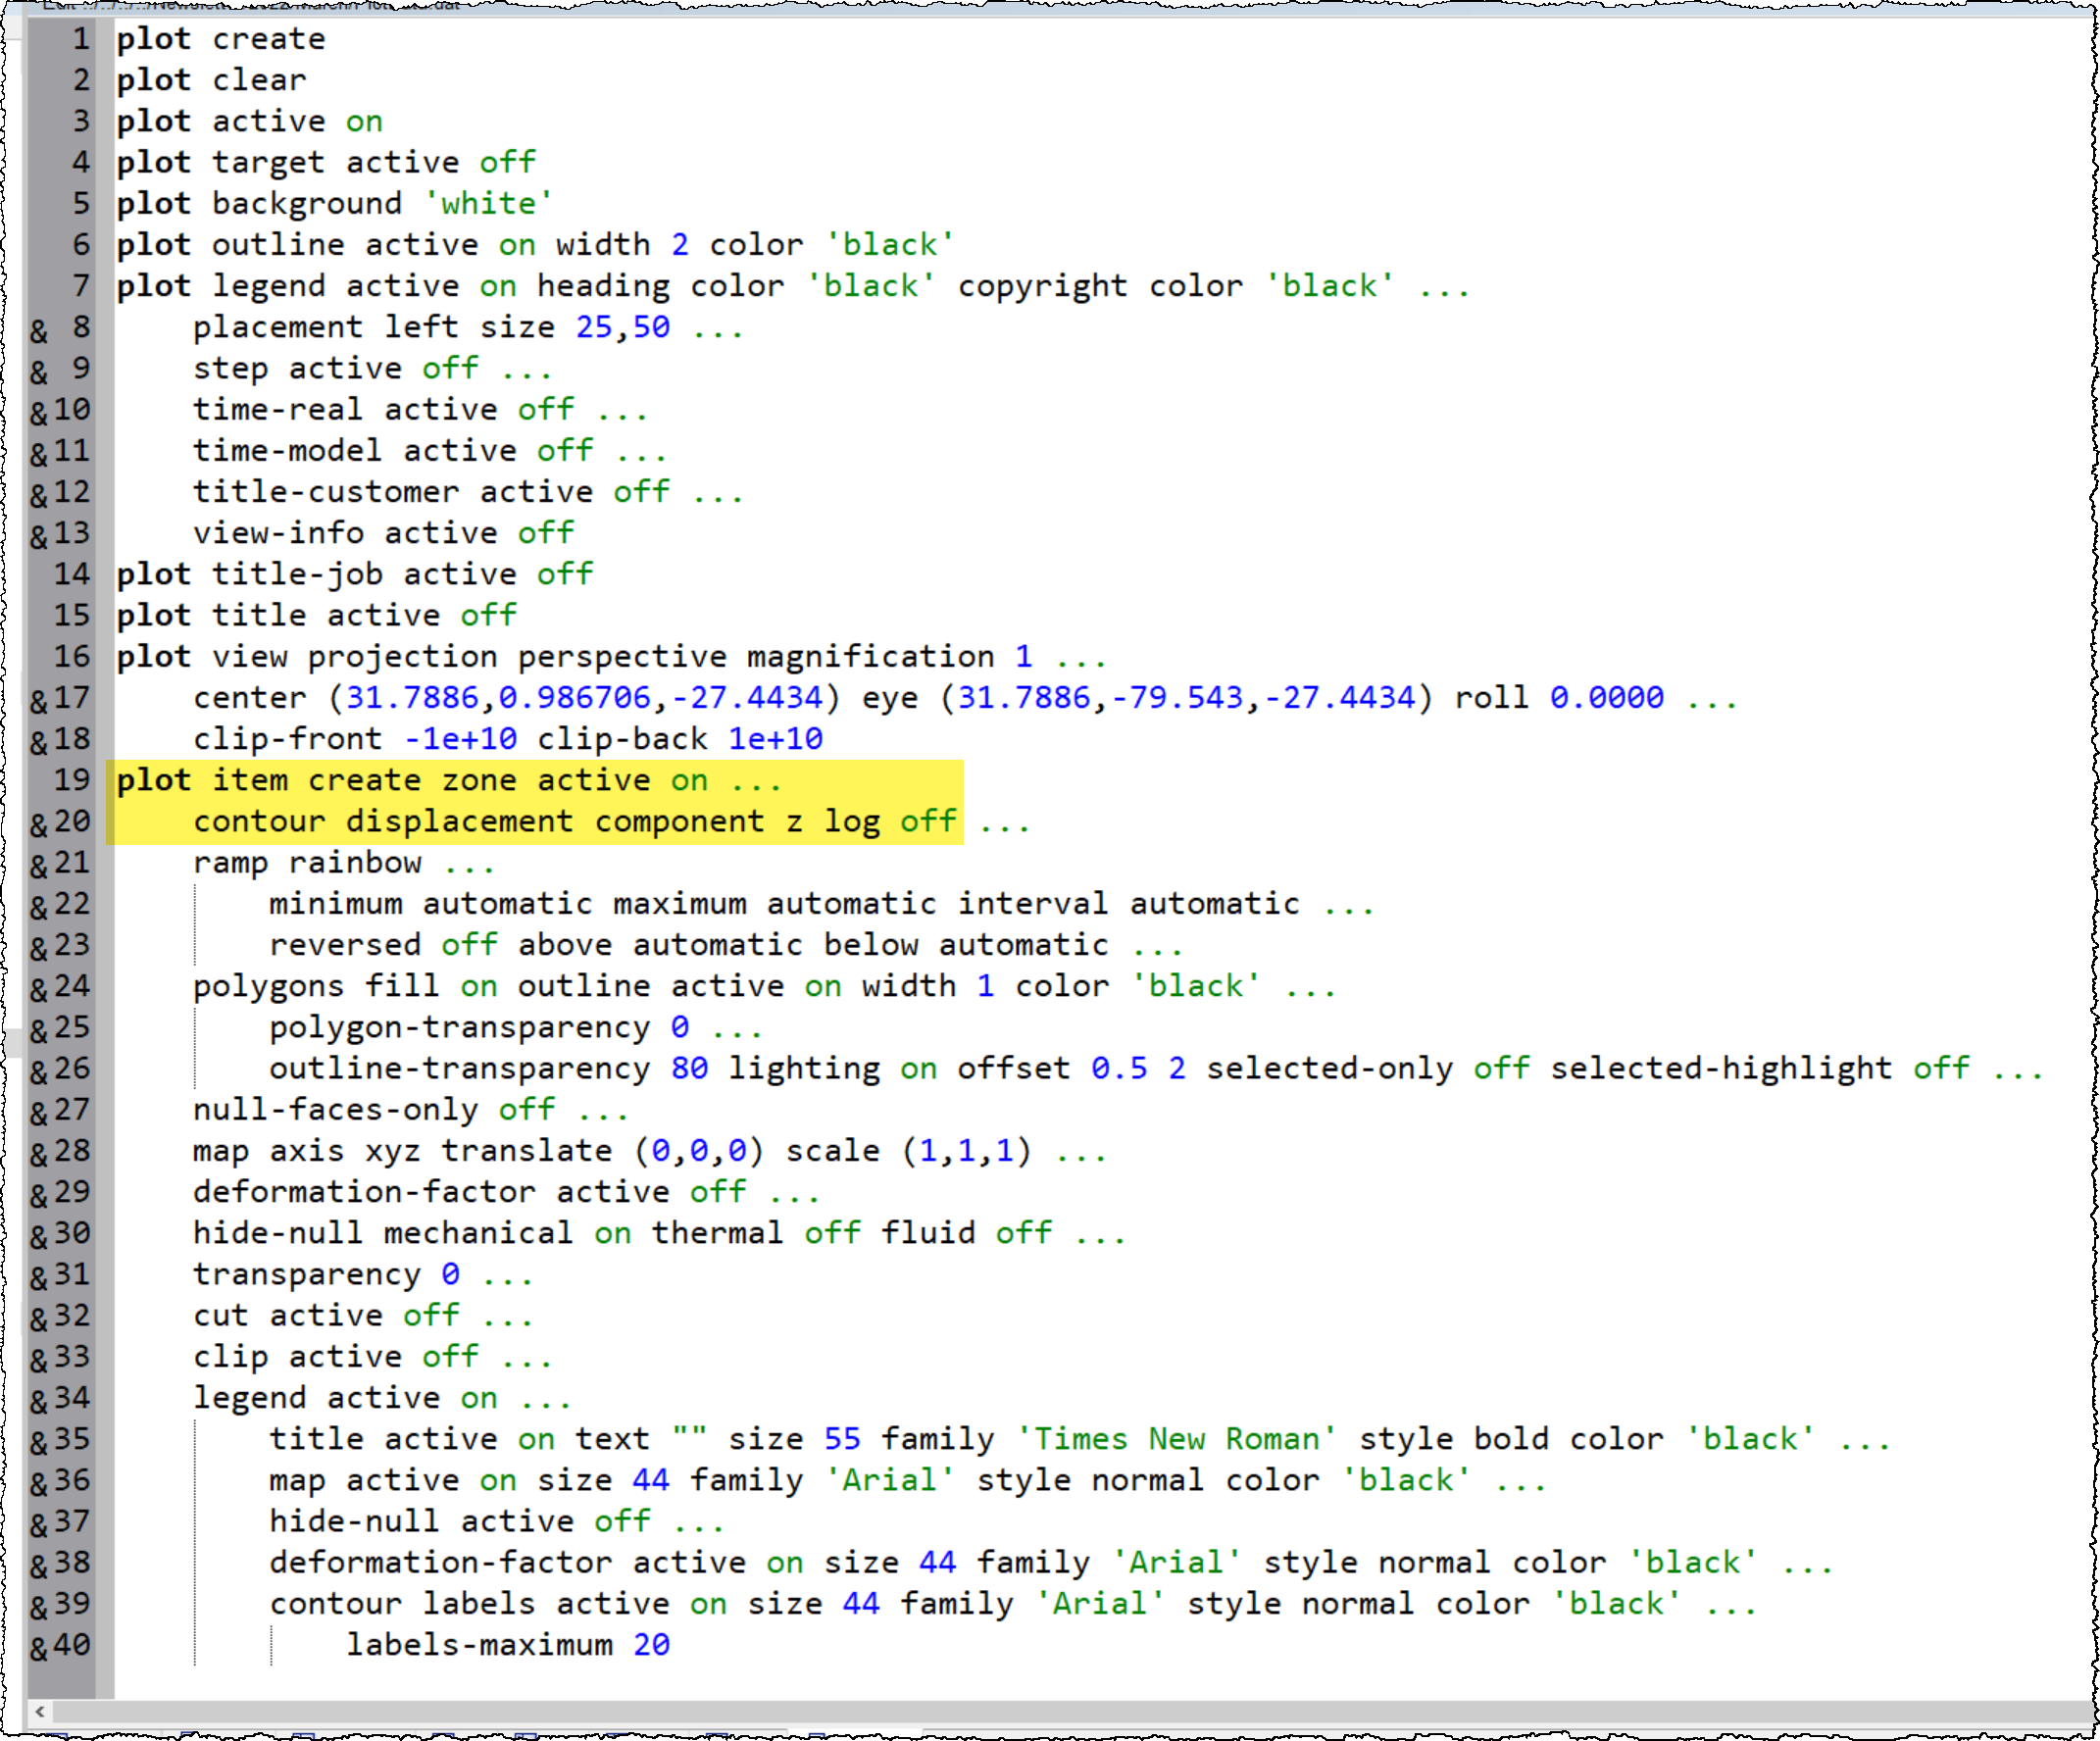Click clip-front value '-1e+10'
This screenshot has height=1741, width=2100.
click(x=461, y=738)
